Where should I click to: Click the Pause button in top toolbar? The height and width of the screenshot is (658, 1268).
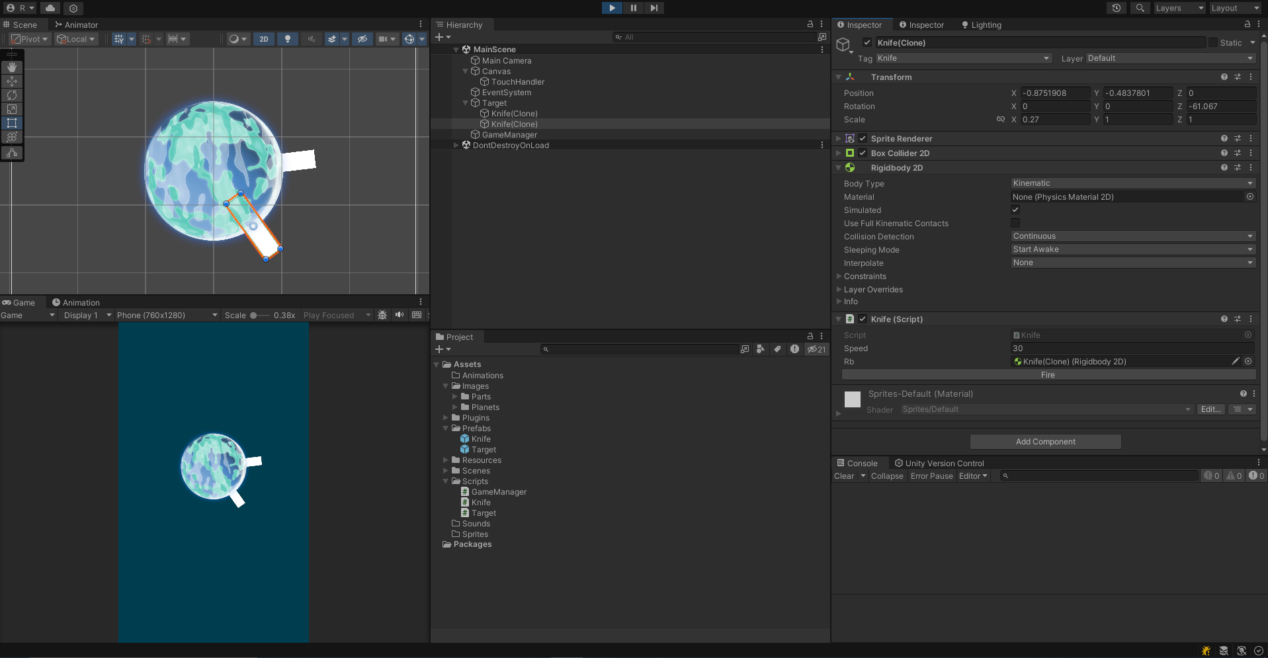point(633,8)
